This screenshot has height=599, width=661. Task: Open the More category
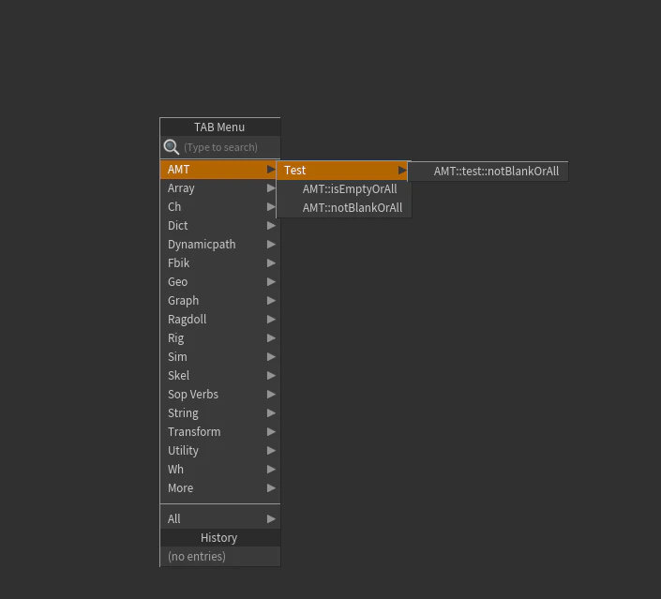click(220, 488)
